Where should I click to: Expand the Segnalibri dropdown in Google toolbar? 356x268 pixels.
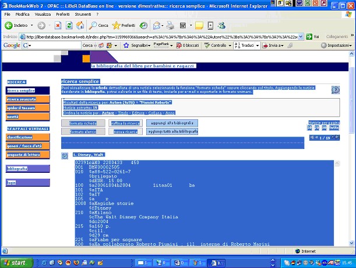click(149, 46)
